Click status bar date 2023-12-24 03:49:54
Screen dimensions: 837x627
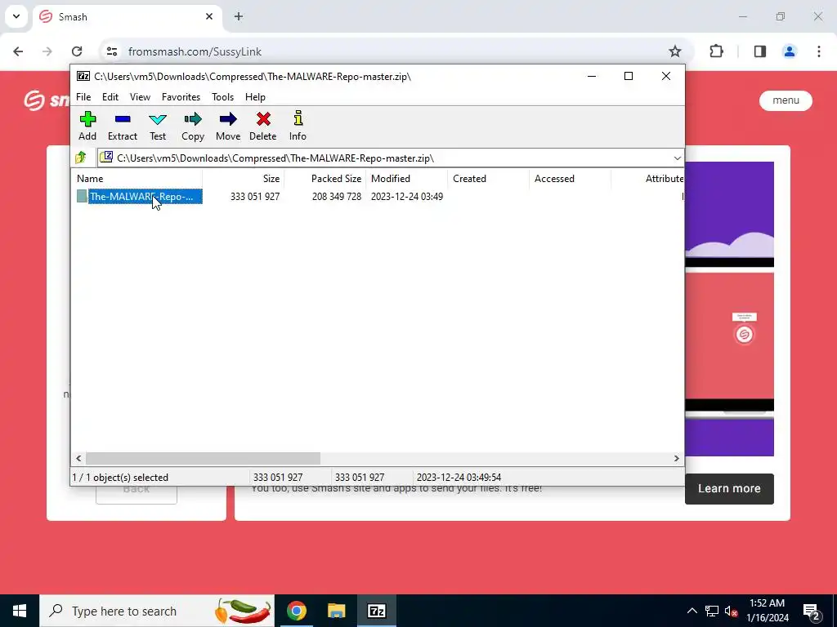click(459, 478)
